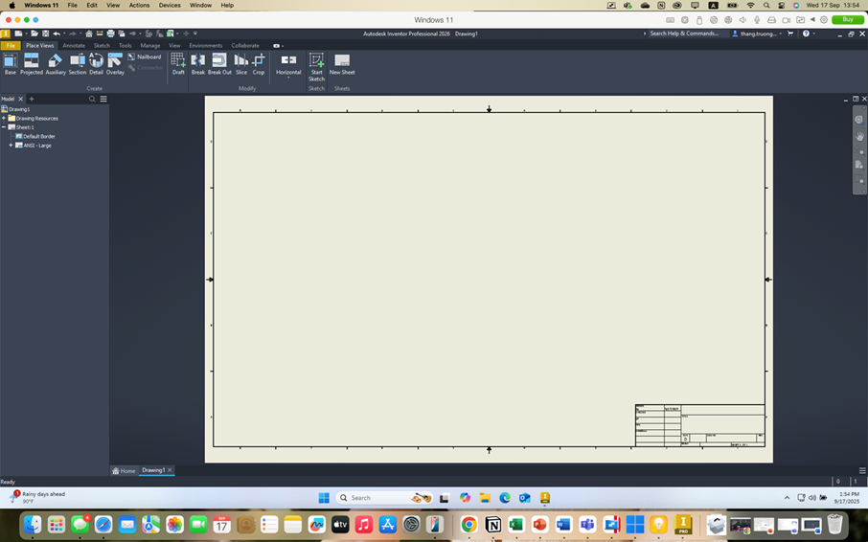
Task: Click the Windows Start button on taskbar
Action: (324, 498)
